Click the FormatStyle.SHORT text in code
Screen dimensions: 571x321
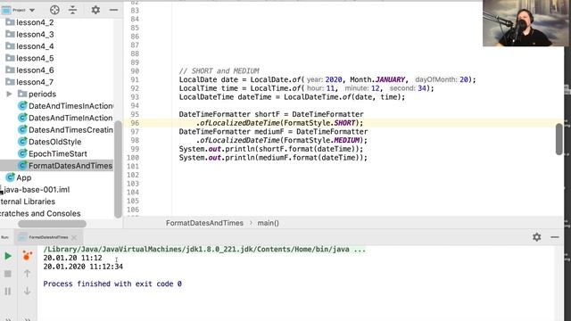(319, 123)
